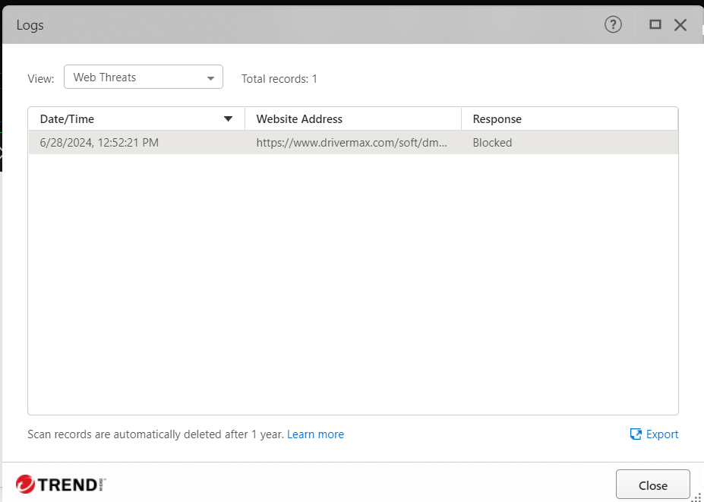
Task: Click the Total records label
Action: coord(279,78)
